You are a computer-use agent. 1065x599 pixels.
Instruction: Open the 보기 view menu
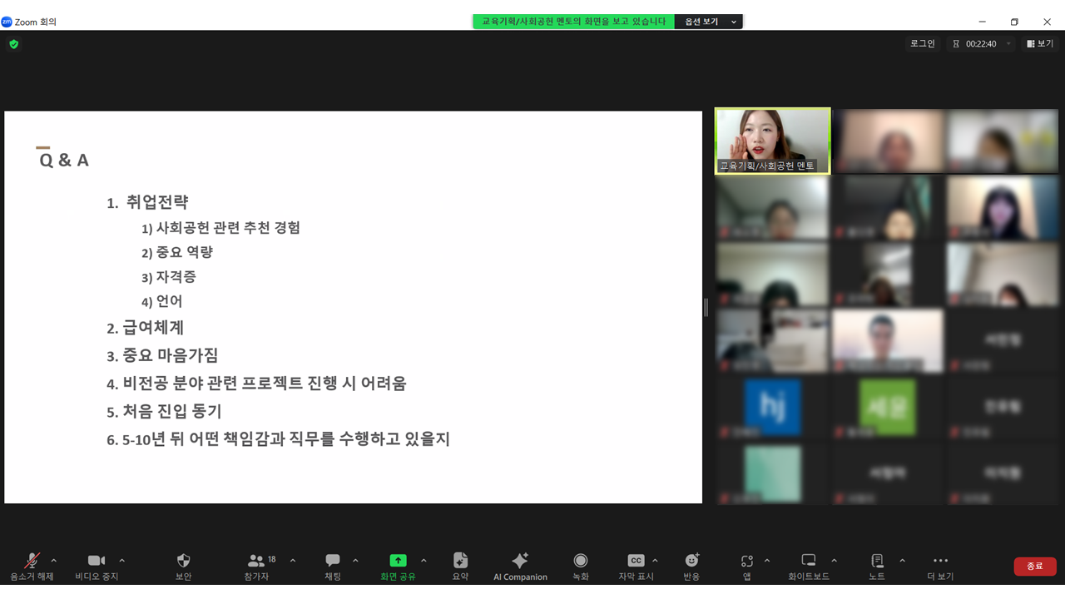point(1040,44)
